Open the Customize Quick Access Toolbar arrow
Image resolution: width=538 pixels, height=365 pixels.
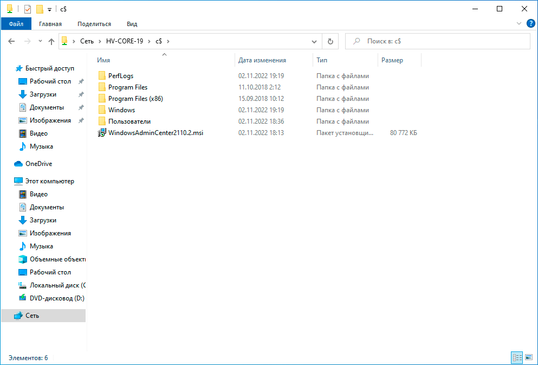[49, 10]
